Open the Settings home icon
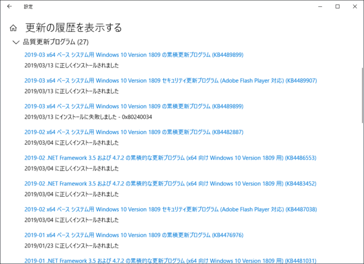The height and width of the screenshot is (264, 364). 13,28
